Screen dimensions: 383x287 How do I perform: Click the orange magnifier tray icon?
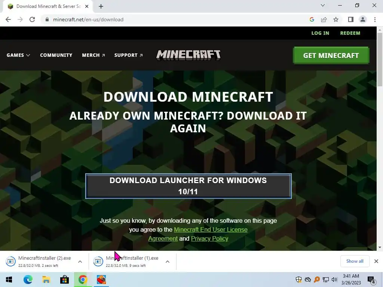(317, 280)
